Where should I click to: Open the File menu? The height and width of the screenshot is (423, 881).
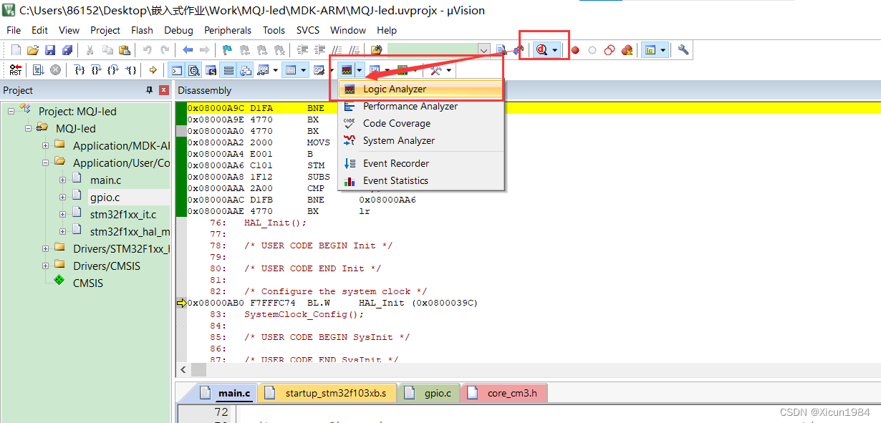point(14,30)
